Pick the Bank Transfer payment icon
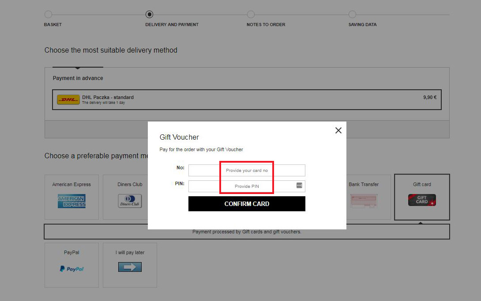Image resolution: width=481 pixels, height=301 pixels. point(364,201)
